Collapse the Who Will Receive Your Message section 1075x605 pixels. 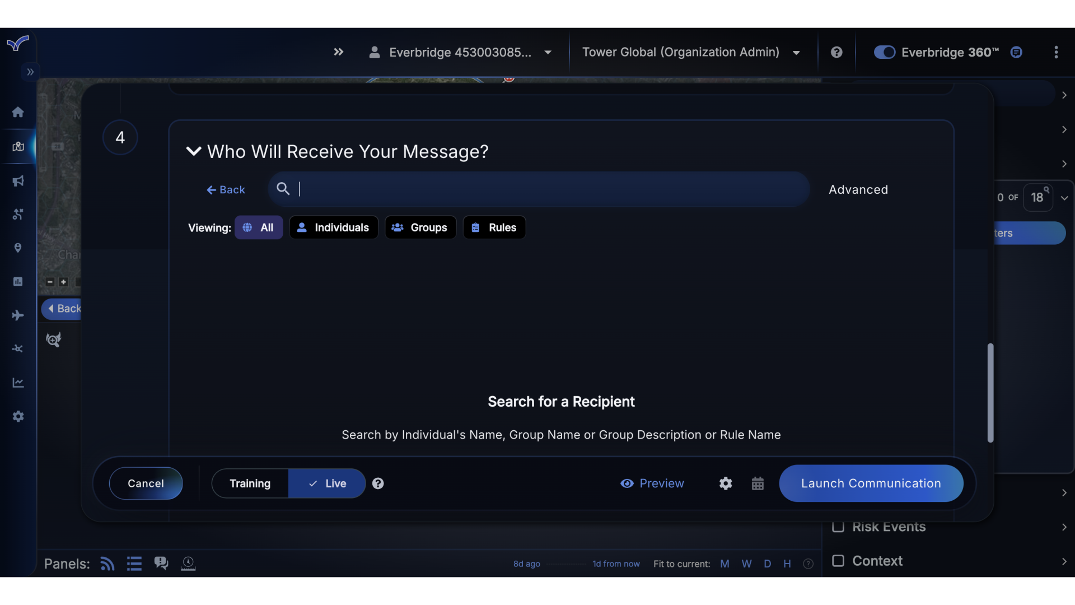tap(193, 151)
